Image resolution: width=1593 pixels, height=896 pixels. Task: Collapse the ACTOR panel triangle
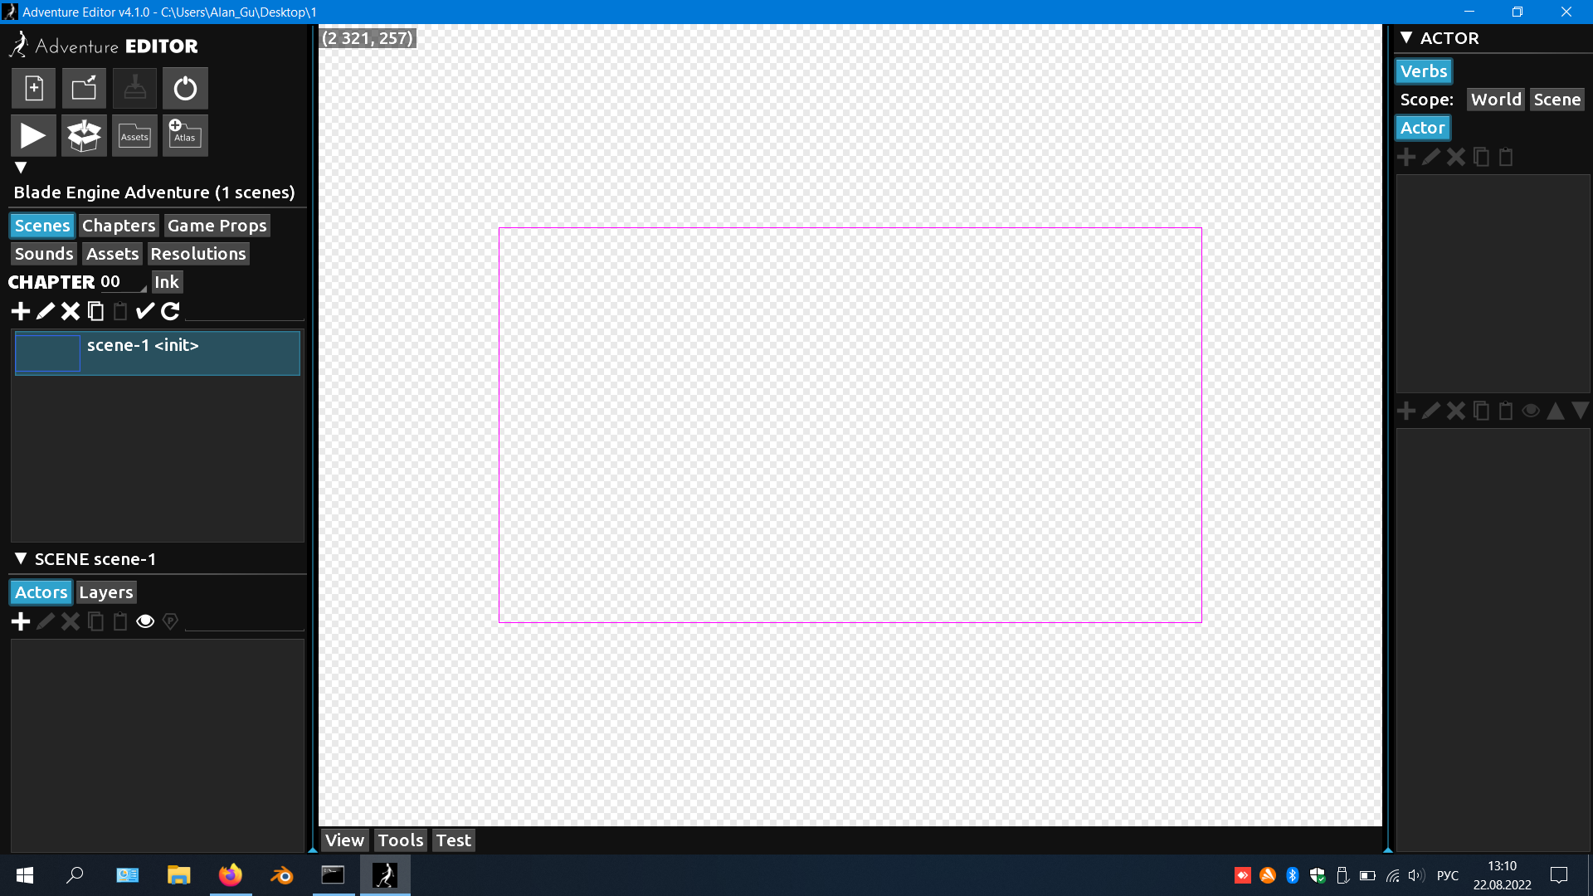(1406, 37)
